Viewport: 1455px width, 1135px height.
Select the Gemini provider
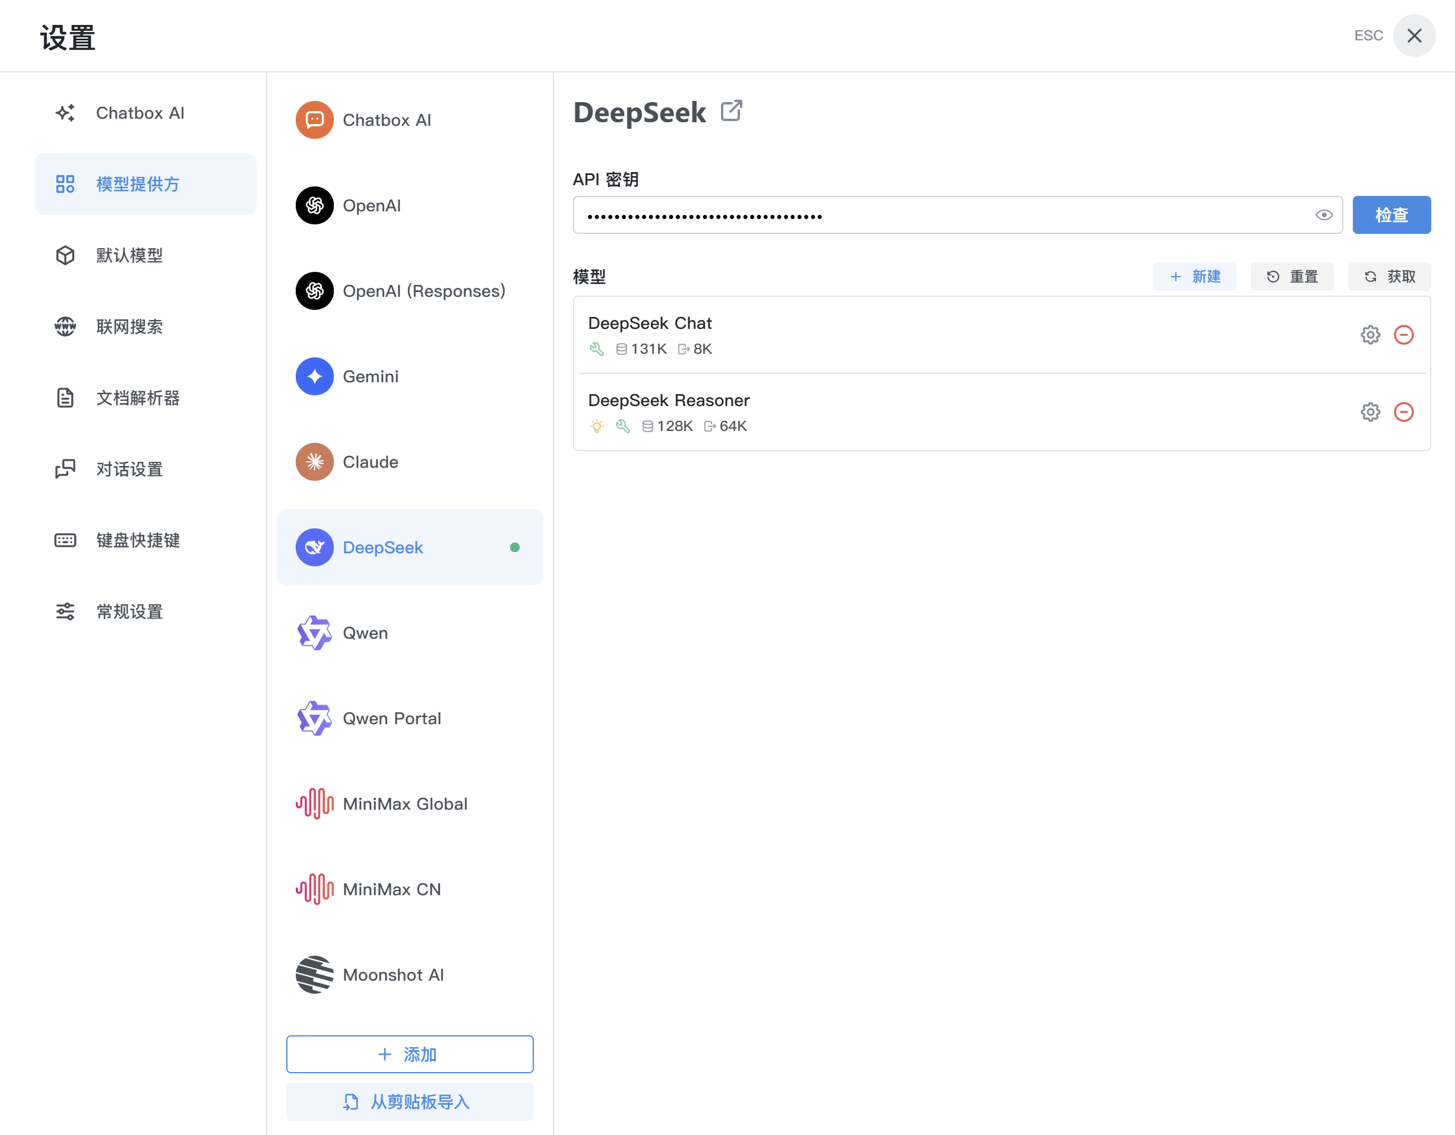410,376
